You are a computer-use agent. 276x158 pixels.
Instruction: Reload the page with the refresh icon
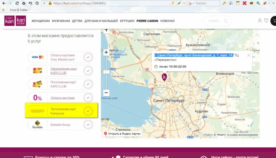(17, 3)
